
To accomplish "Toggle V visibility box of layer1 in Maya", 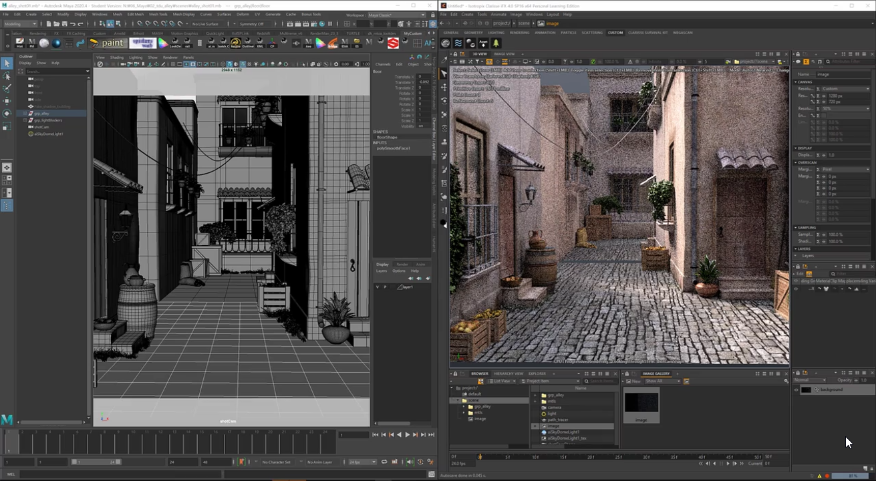I will pyautogui.click(x=378, y=287).
